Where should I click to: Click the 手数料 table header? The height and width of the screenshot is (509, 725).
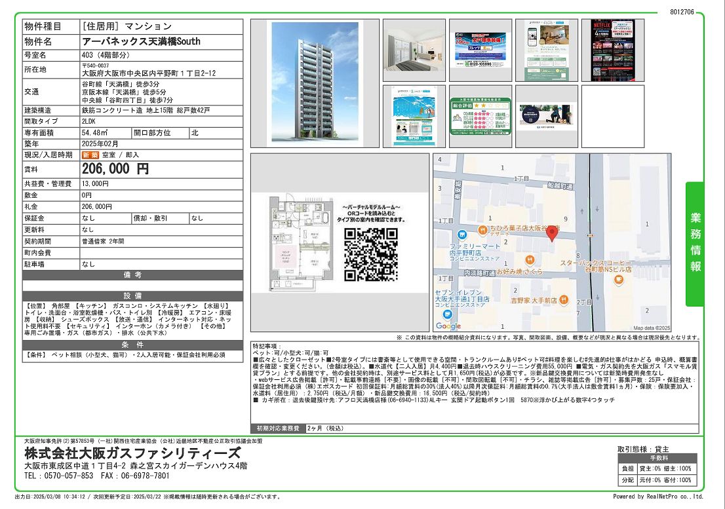[658, 458]
